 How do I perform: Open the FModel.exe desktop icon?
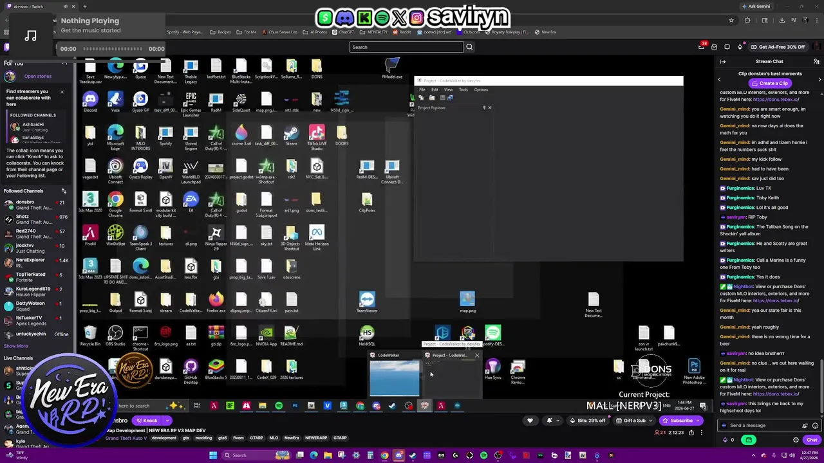(392, 68)
